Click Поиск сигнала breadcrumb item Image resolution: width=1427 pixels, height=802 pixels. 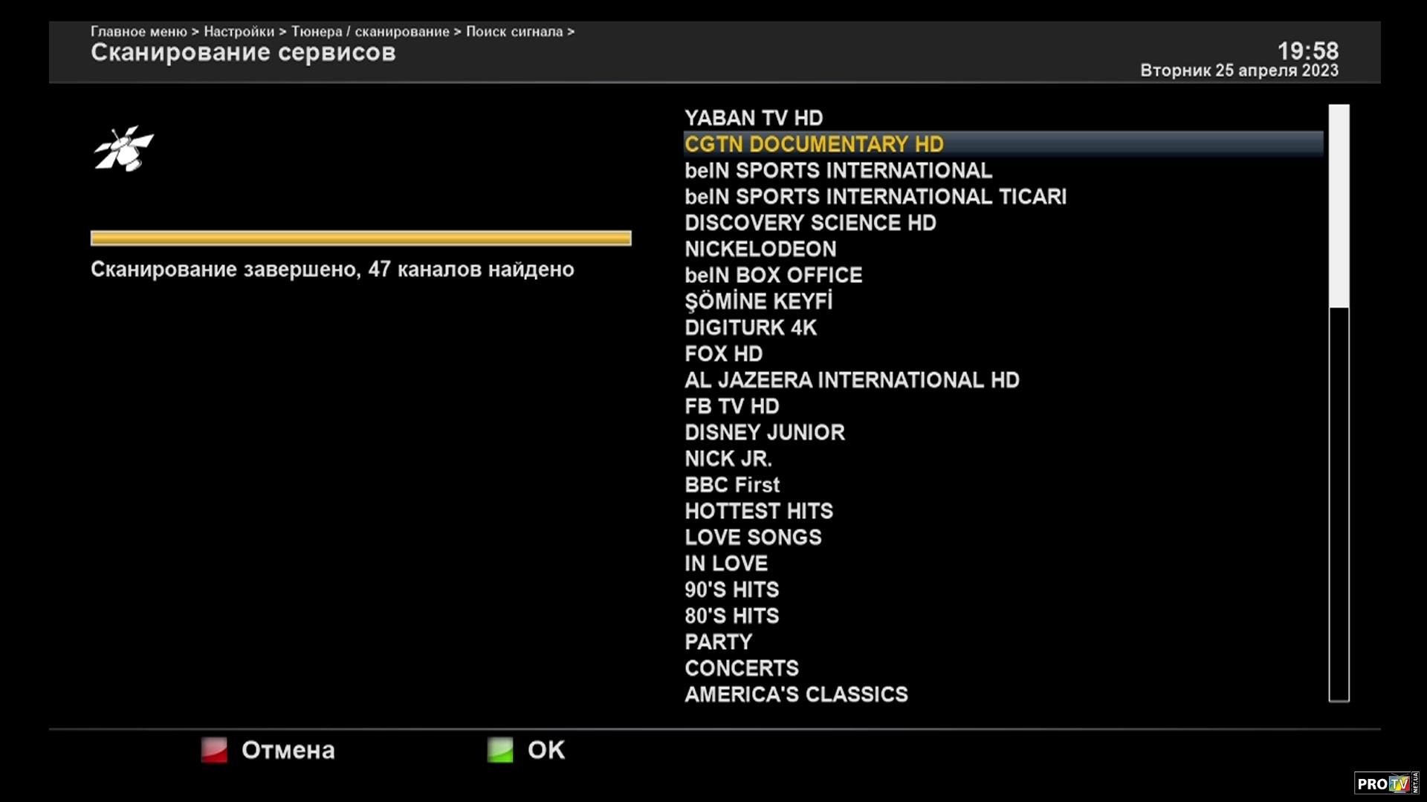pyautogui.click(x=514, y=31)
